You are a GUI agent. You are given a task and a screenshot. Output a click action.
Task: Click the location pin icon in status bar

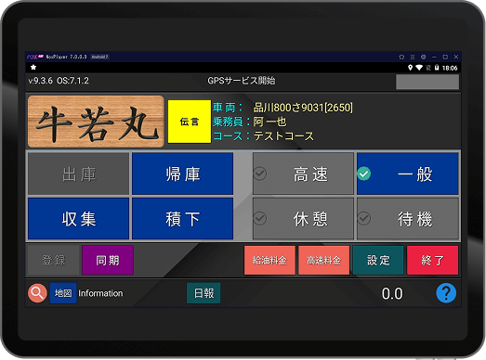(x=410, y=68)
